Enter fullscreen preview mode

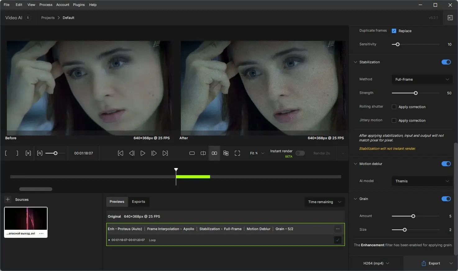237,153
